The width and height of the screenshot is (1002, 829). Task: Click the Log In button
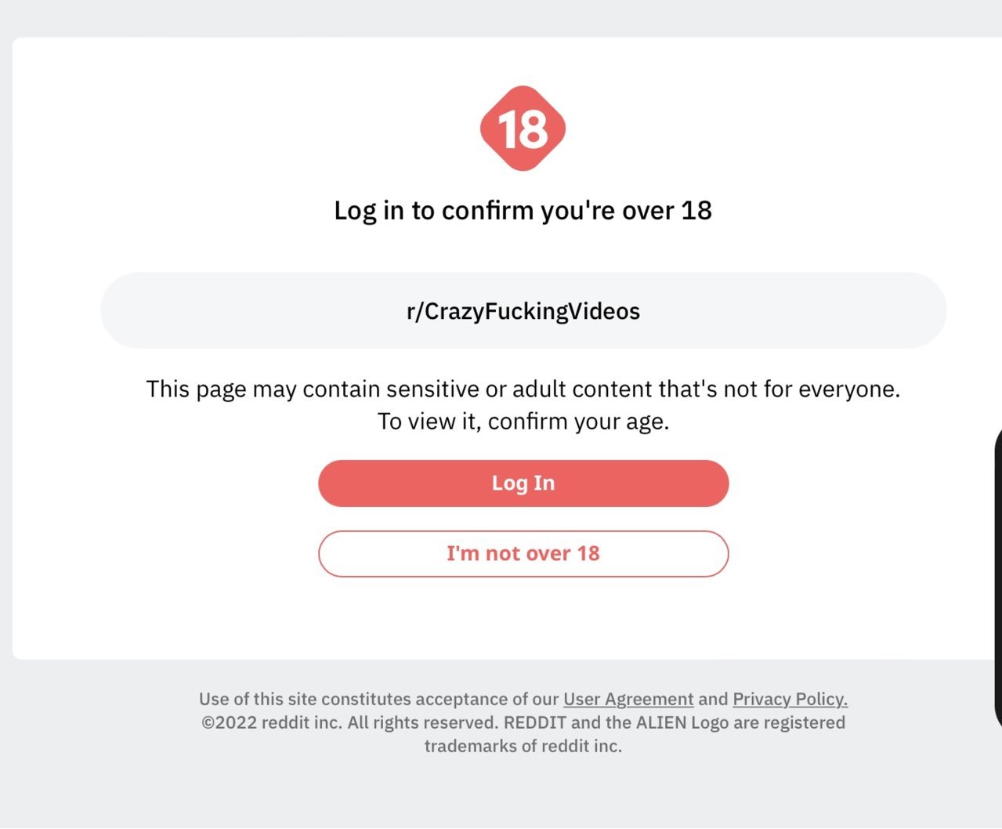[x=523, y=483]
